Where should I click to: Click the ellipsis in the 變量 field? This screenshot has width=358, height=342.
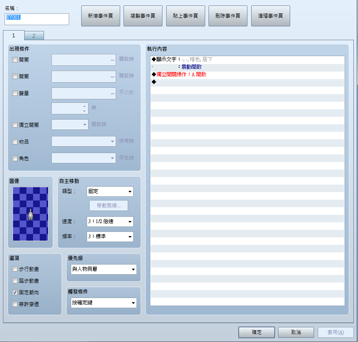pyautogui.click(x=113, y=93)
